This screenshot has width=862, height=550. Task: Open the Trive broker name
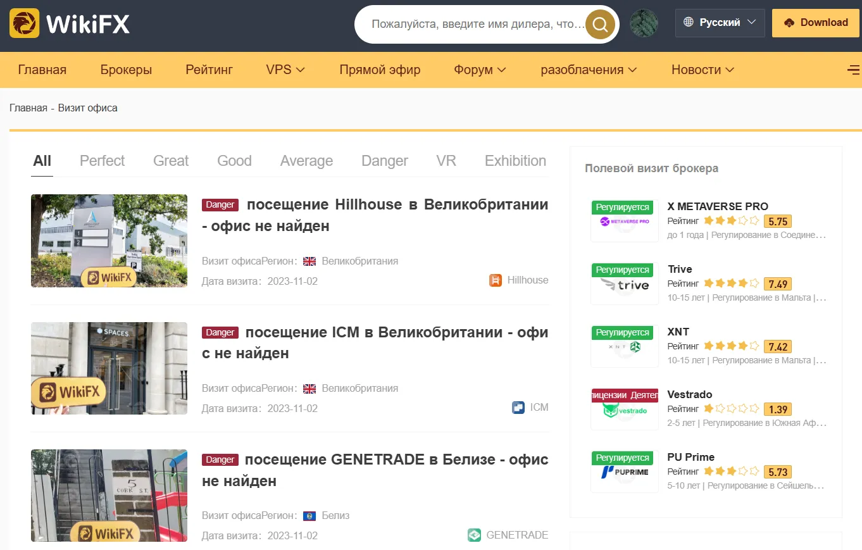point(680,269)
